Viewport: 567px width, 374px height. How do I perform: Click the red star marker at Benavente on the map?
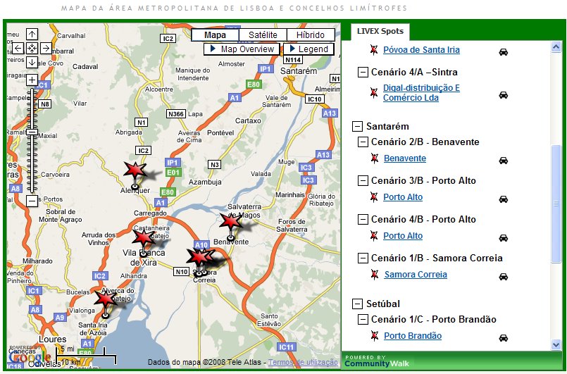pos(230,221)
